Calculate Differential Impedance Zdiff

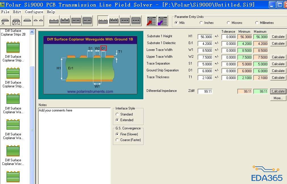coord(278,91)
